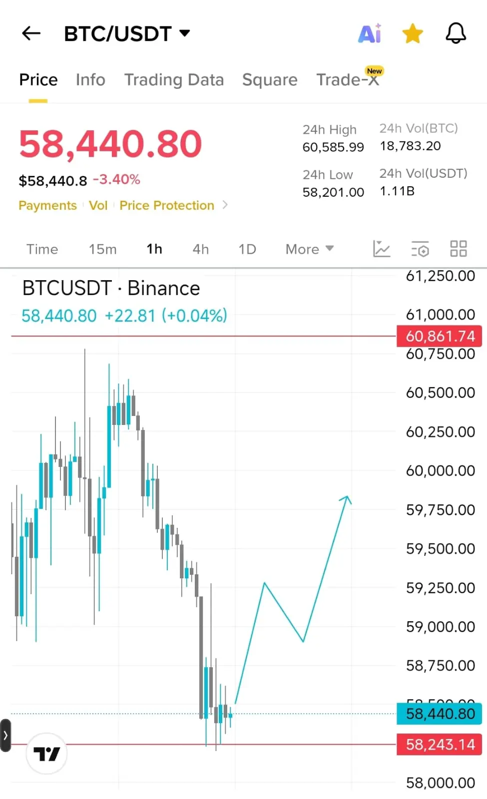Toggle the favorite star icon
The height and width of the screenshot is (799, 487).
(x=413, y=33)
